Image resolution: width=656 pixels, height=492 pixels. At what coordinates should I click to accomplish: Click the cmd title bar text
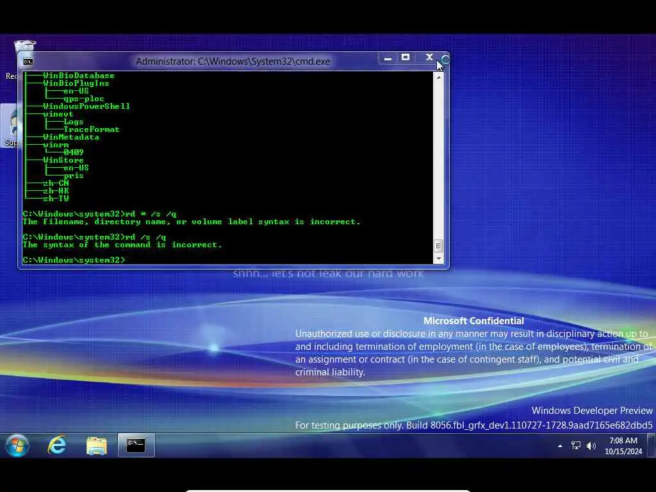pyautogui.click(x=233, y=61)
